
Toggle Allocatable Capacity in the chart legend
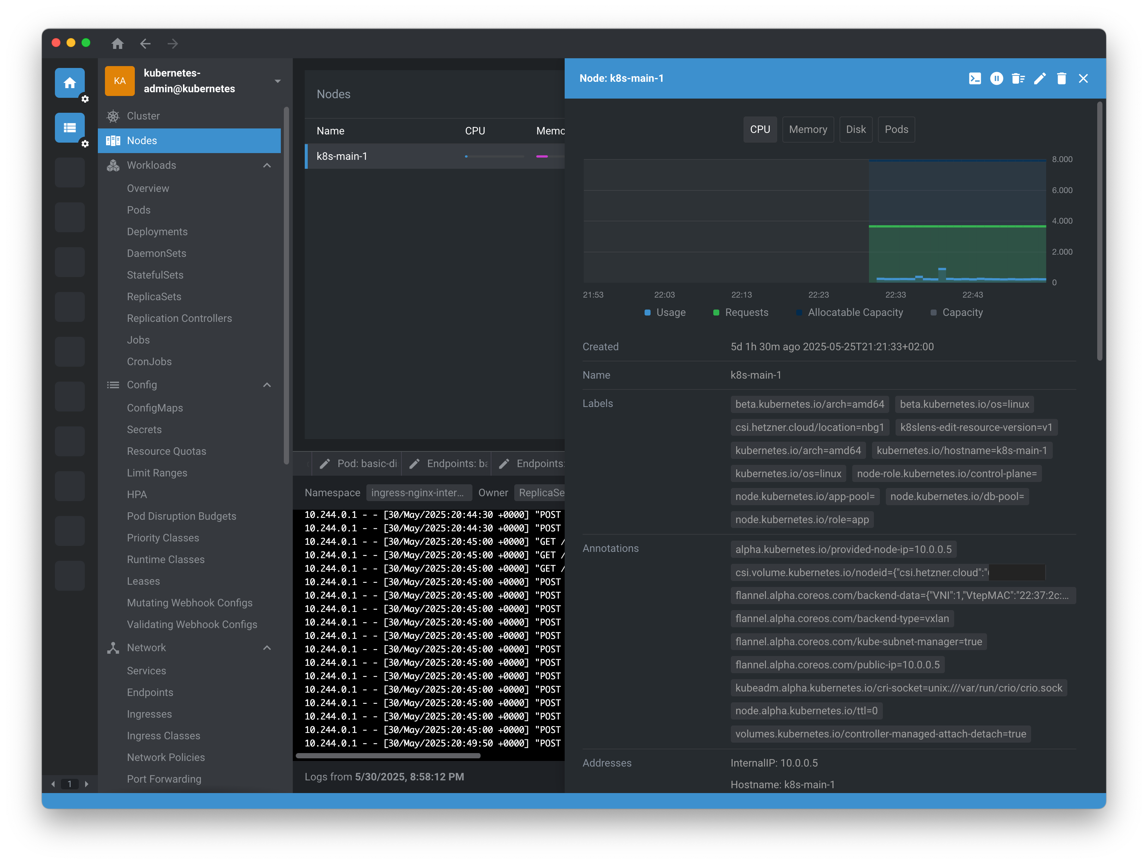(850, 313)
